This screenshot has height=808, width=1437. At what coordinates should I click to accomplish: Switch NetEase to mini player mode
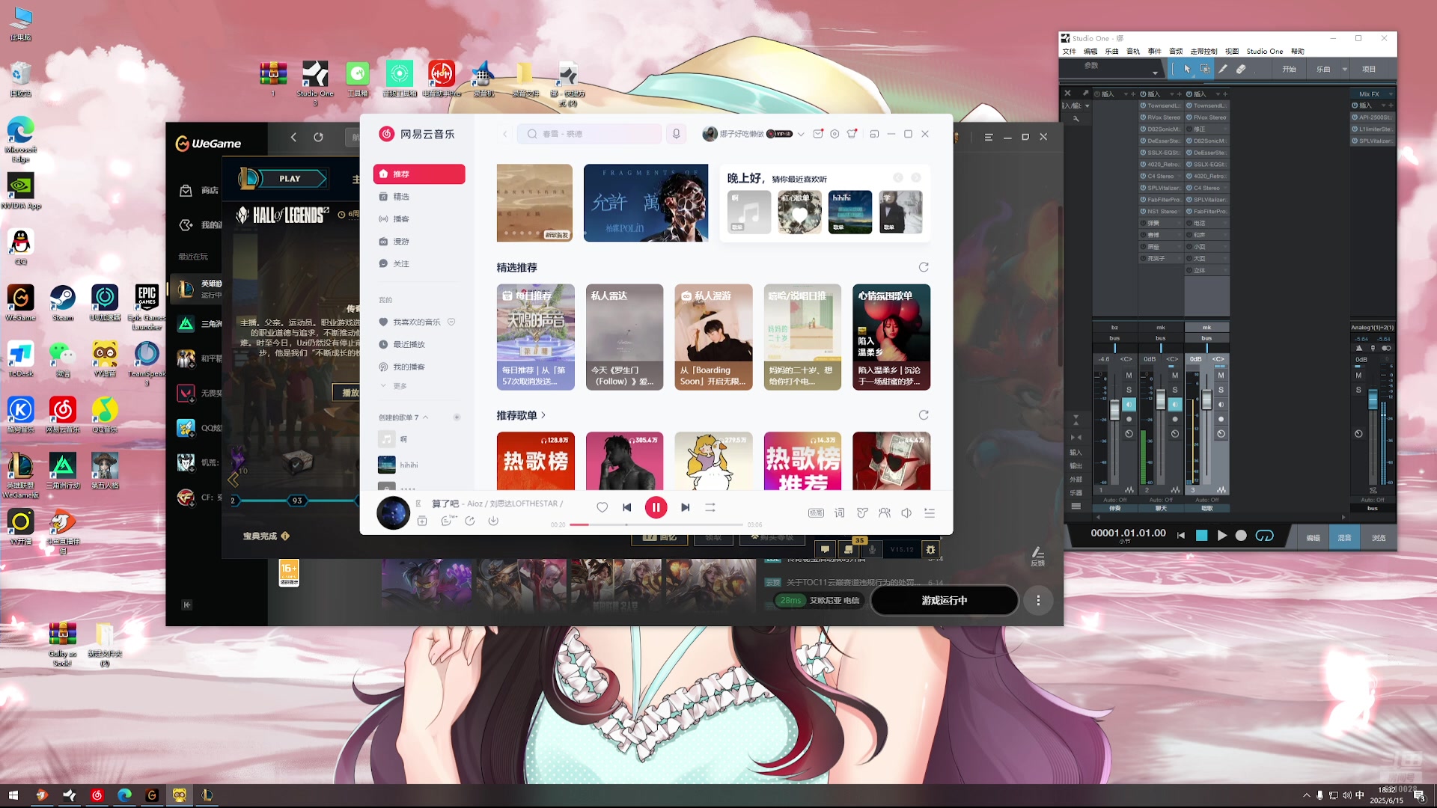point(874,134)
